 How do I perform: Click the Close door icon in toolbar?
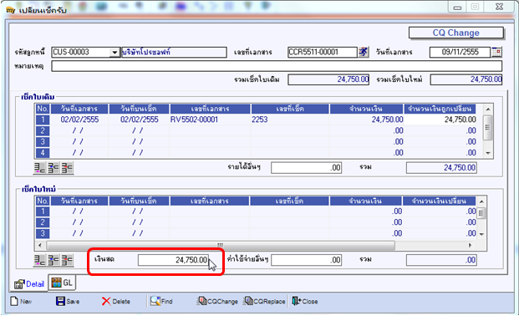pyautogui.click(x=296, y=301)
